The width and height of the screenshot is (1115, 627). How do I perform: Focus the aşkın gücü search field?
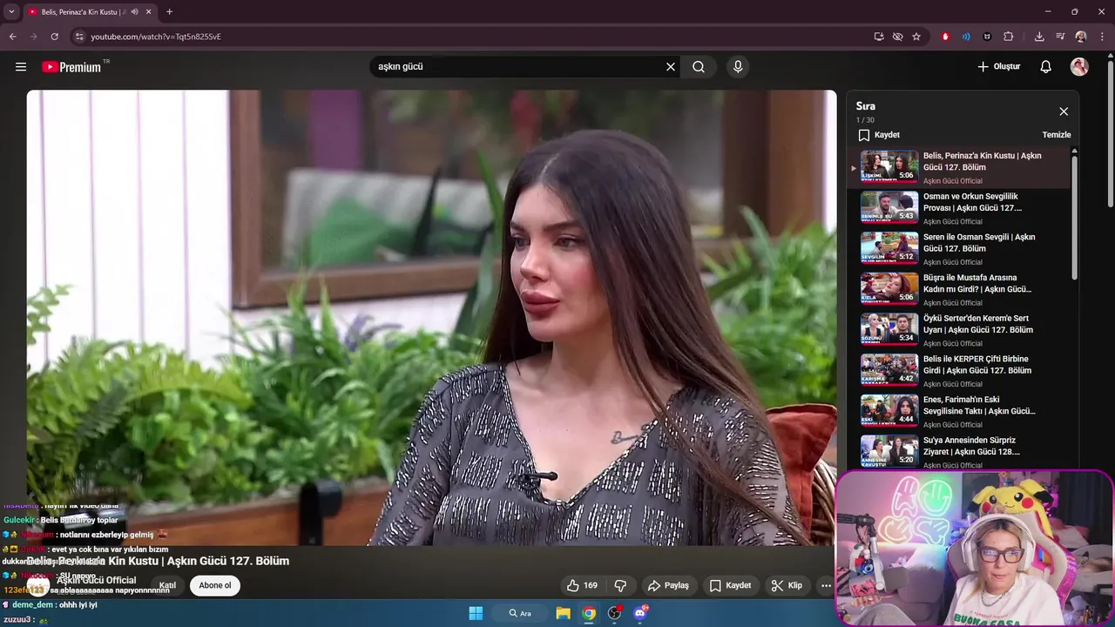516,67
